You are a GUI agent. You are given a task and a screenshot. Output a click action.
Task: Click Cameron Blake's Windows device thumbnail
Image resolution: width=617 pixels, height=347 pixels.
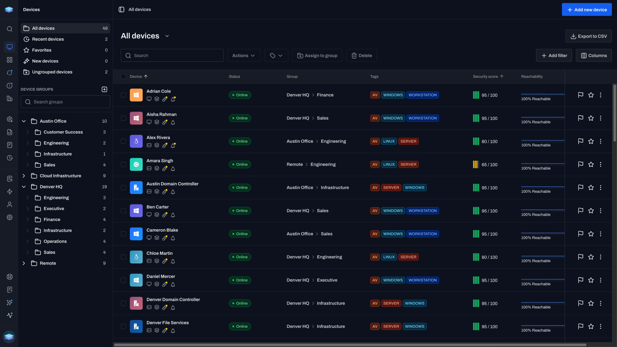point(136,234)
